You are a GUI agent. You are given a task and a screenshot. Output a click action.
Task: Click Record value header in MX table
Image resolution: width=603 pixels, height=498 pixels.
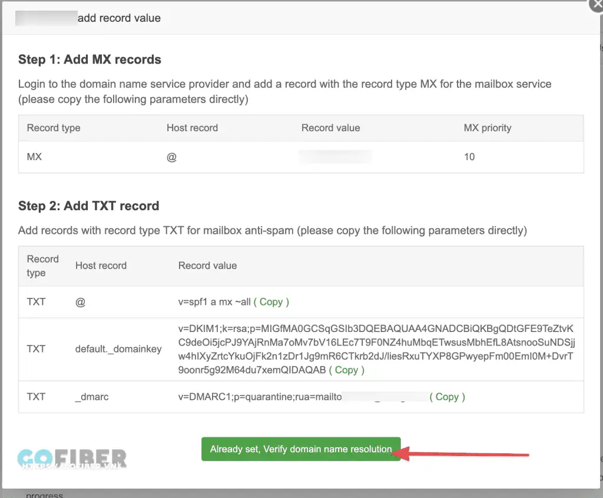point(330,128)
